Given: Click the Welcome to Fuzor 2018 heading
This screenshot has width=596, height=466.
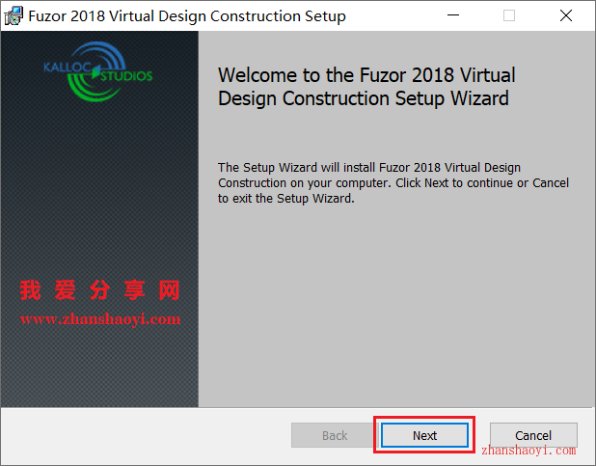Looking at the screenshot, I should click(366, 87).
